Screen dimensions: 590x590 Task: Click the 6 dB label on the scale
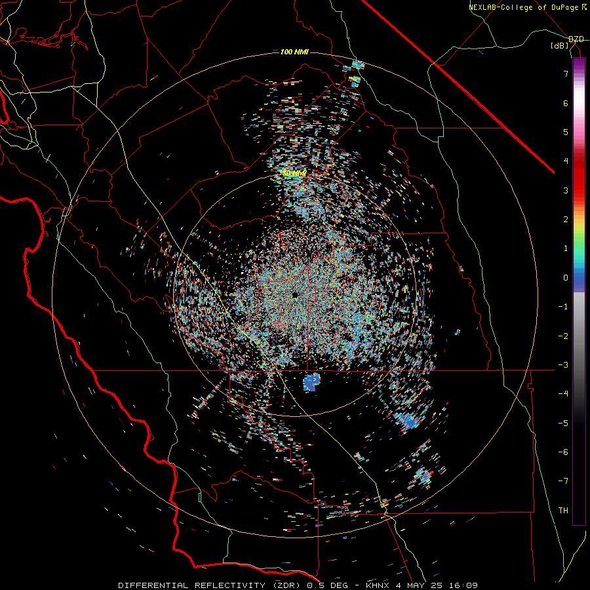point(566,103)
